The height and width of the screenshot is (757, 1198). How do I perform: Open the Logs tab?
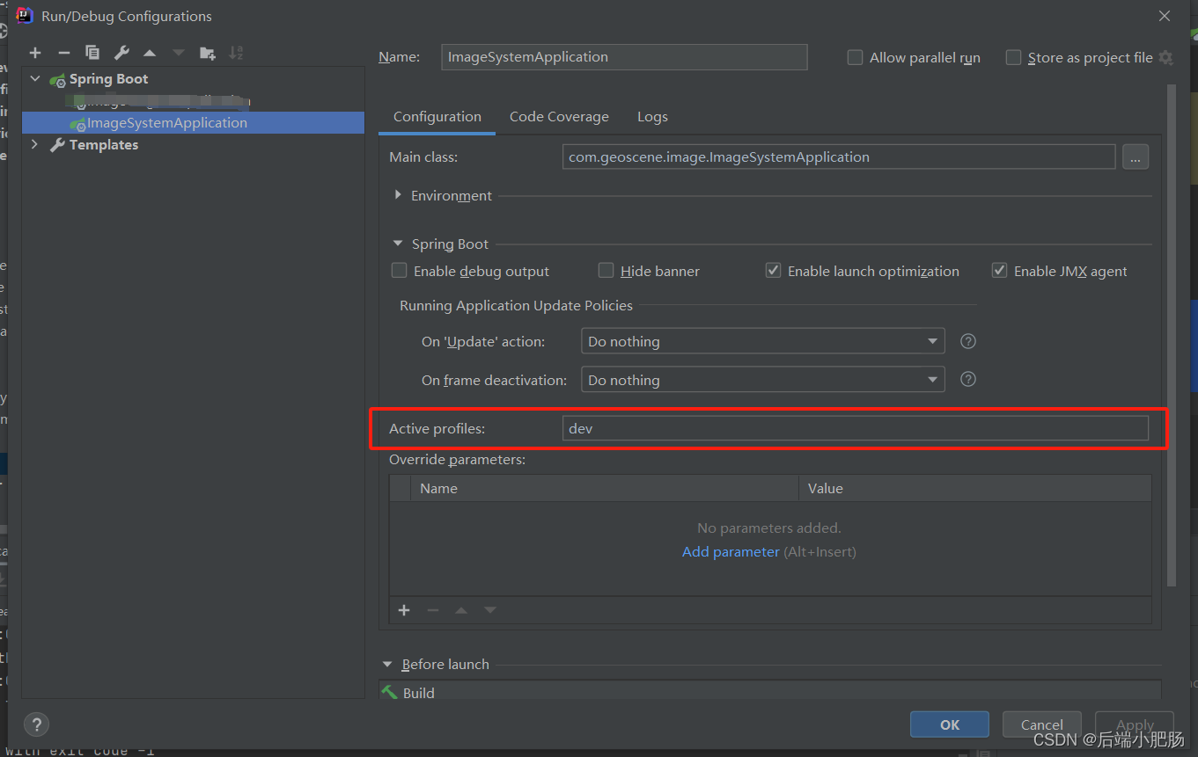(652, 117)
